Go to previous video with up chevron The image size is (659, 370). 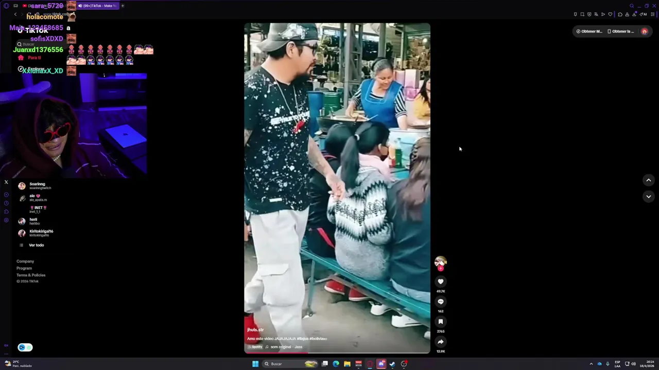click(649, 180)
